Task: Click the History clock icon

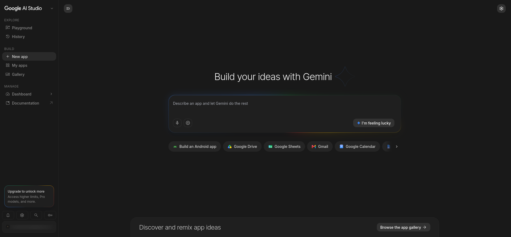Action: 8,36
